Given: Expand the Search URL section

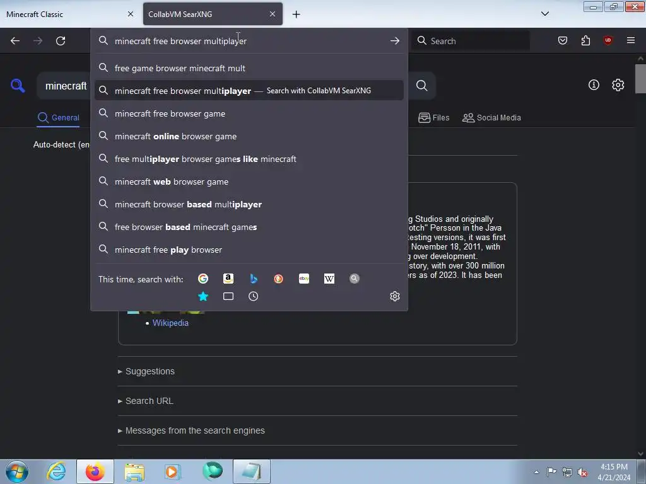Looking at the screenshot, I should point(146,401).
